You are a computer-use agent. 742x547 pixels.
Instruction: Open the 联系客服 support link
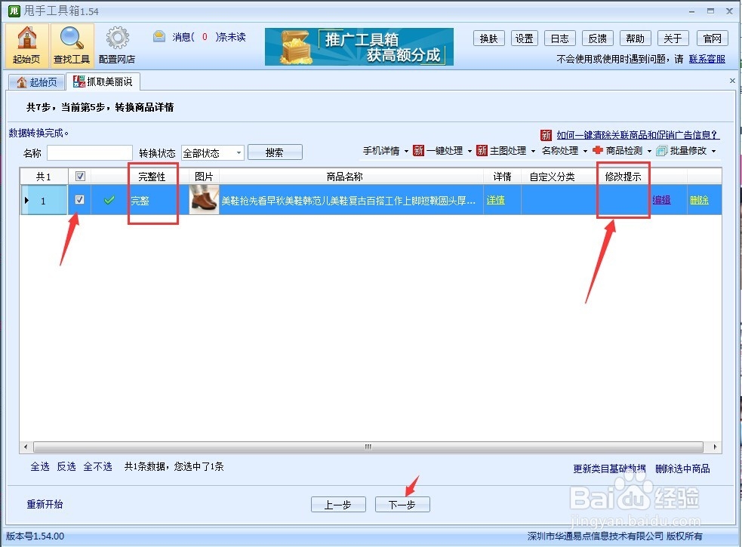coord(707,58)
